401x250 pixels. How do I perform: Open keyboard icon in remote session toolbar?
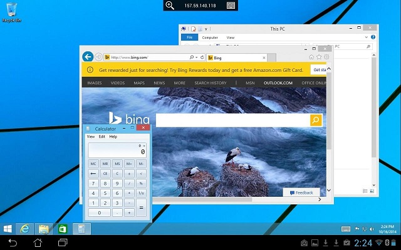coord(231,6)
